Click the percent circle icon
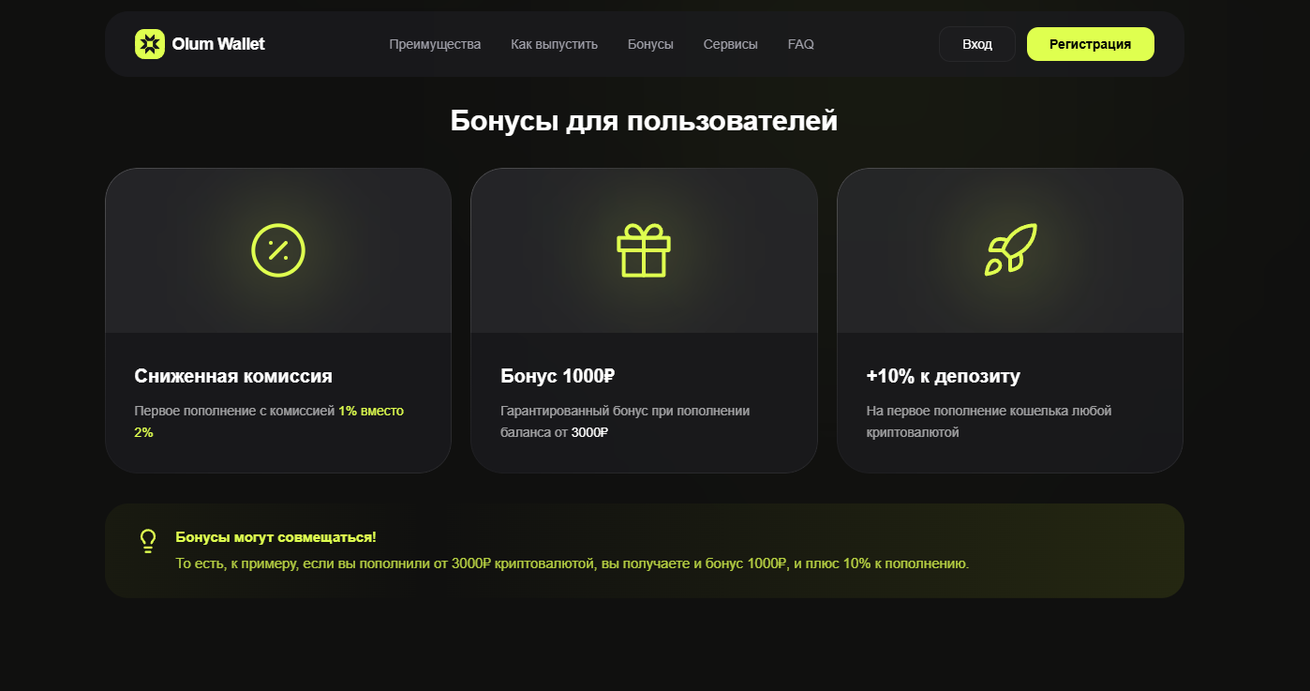 tap(278, 250)
